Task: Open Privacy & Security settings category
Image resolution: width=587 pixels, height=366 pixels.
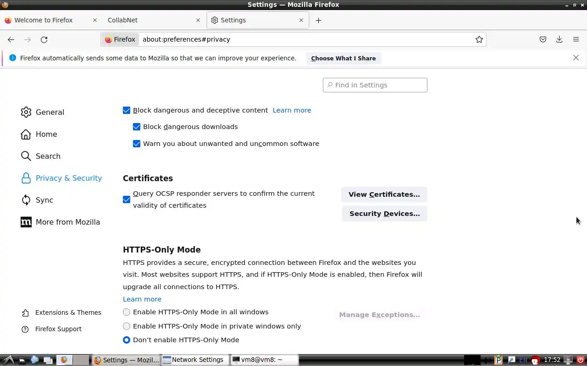Action: (61, 178)
